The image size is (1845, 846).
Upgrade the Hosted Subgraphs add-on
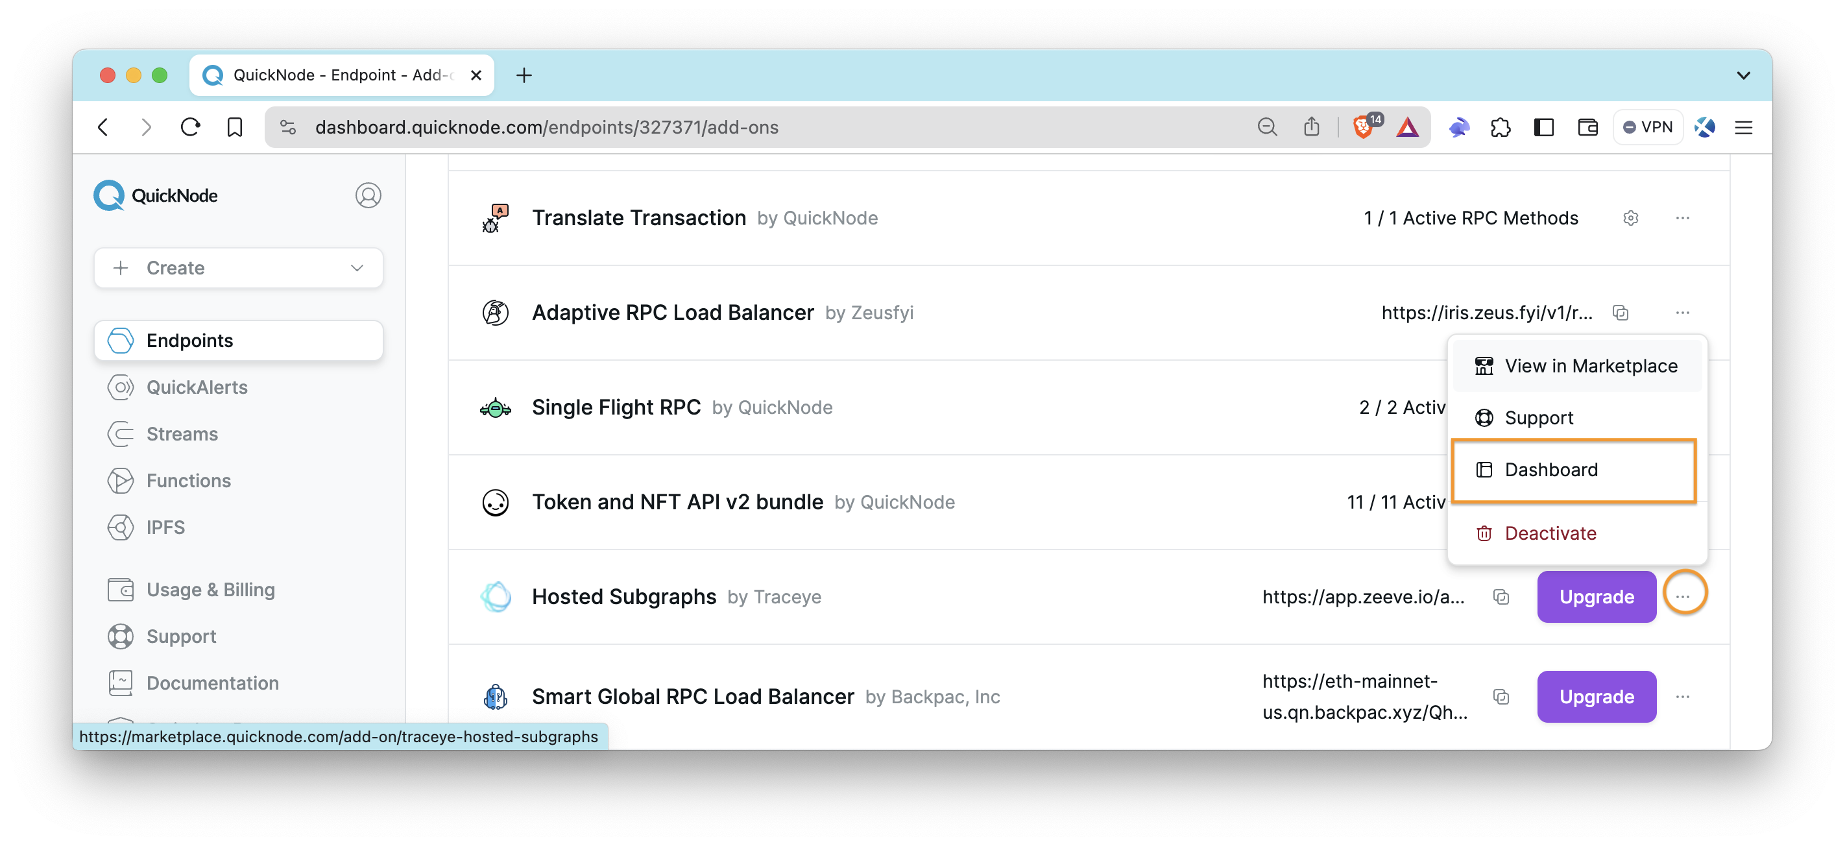click(1597, 597)
